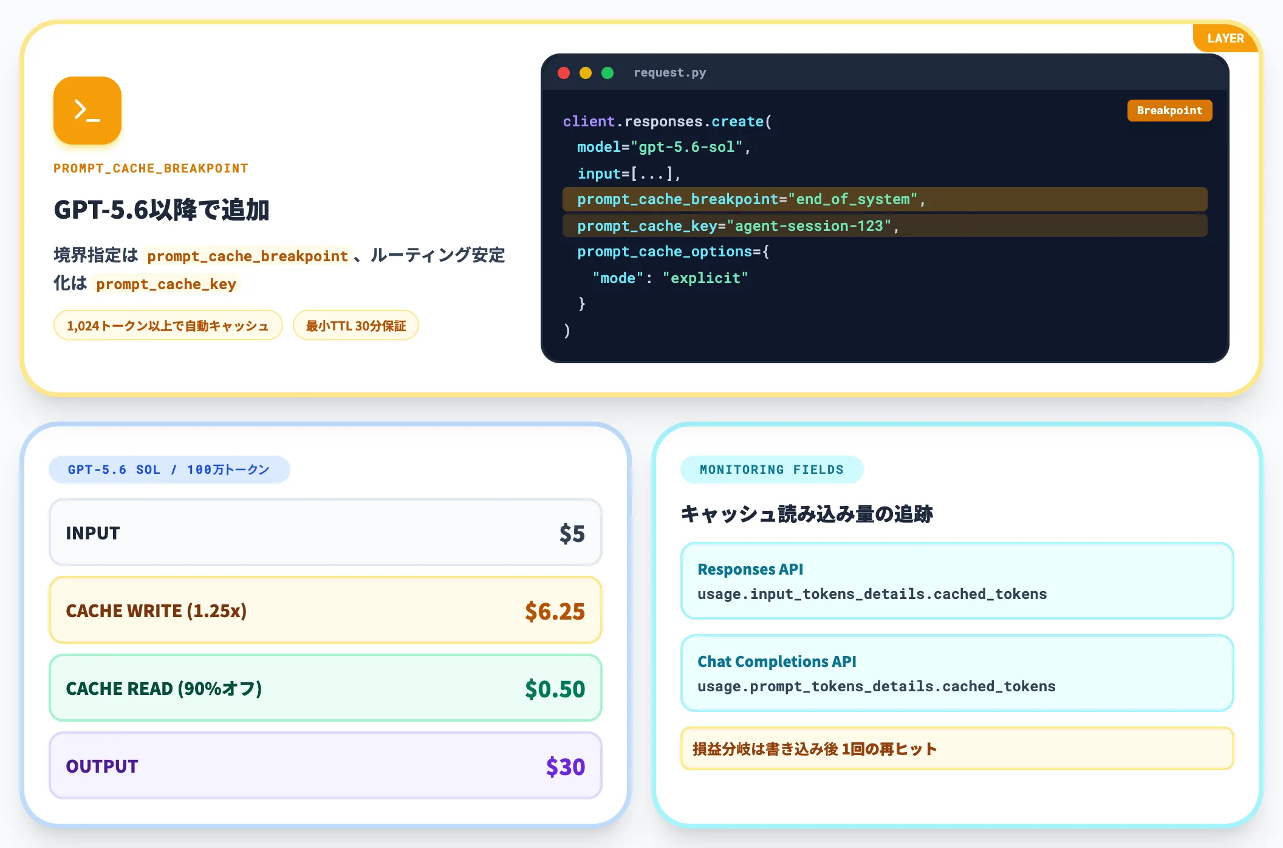This screenshot has width=1283, height=848.
Task: Select the CACHE WRITE (1.25x) row
Action: click(x=326, y=610)
